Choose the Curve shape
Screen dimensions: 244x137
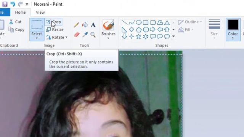[132, 22]
